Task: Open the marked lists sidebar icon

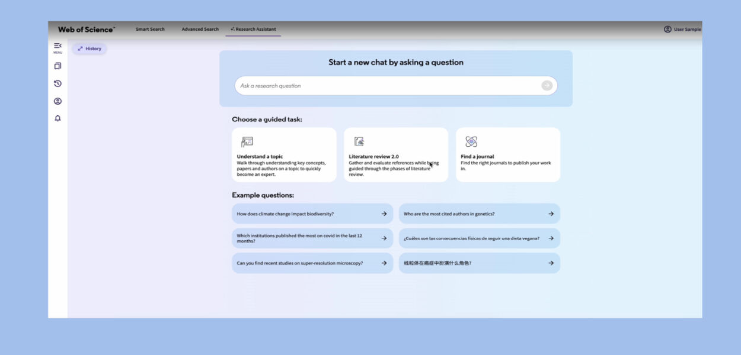Action: click(x=58, y=66)
